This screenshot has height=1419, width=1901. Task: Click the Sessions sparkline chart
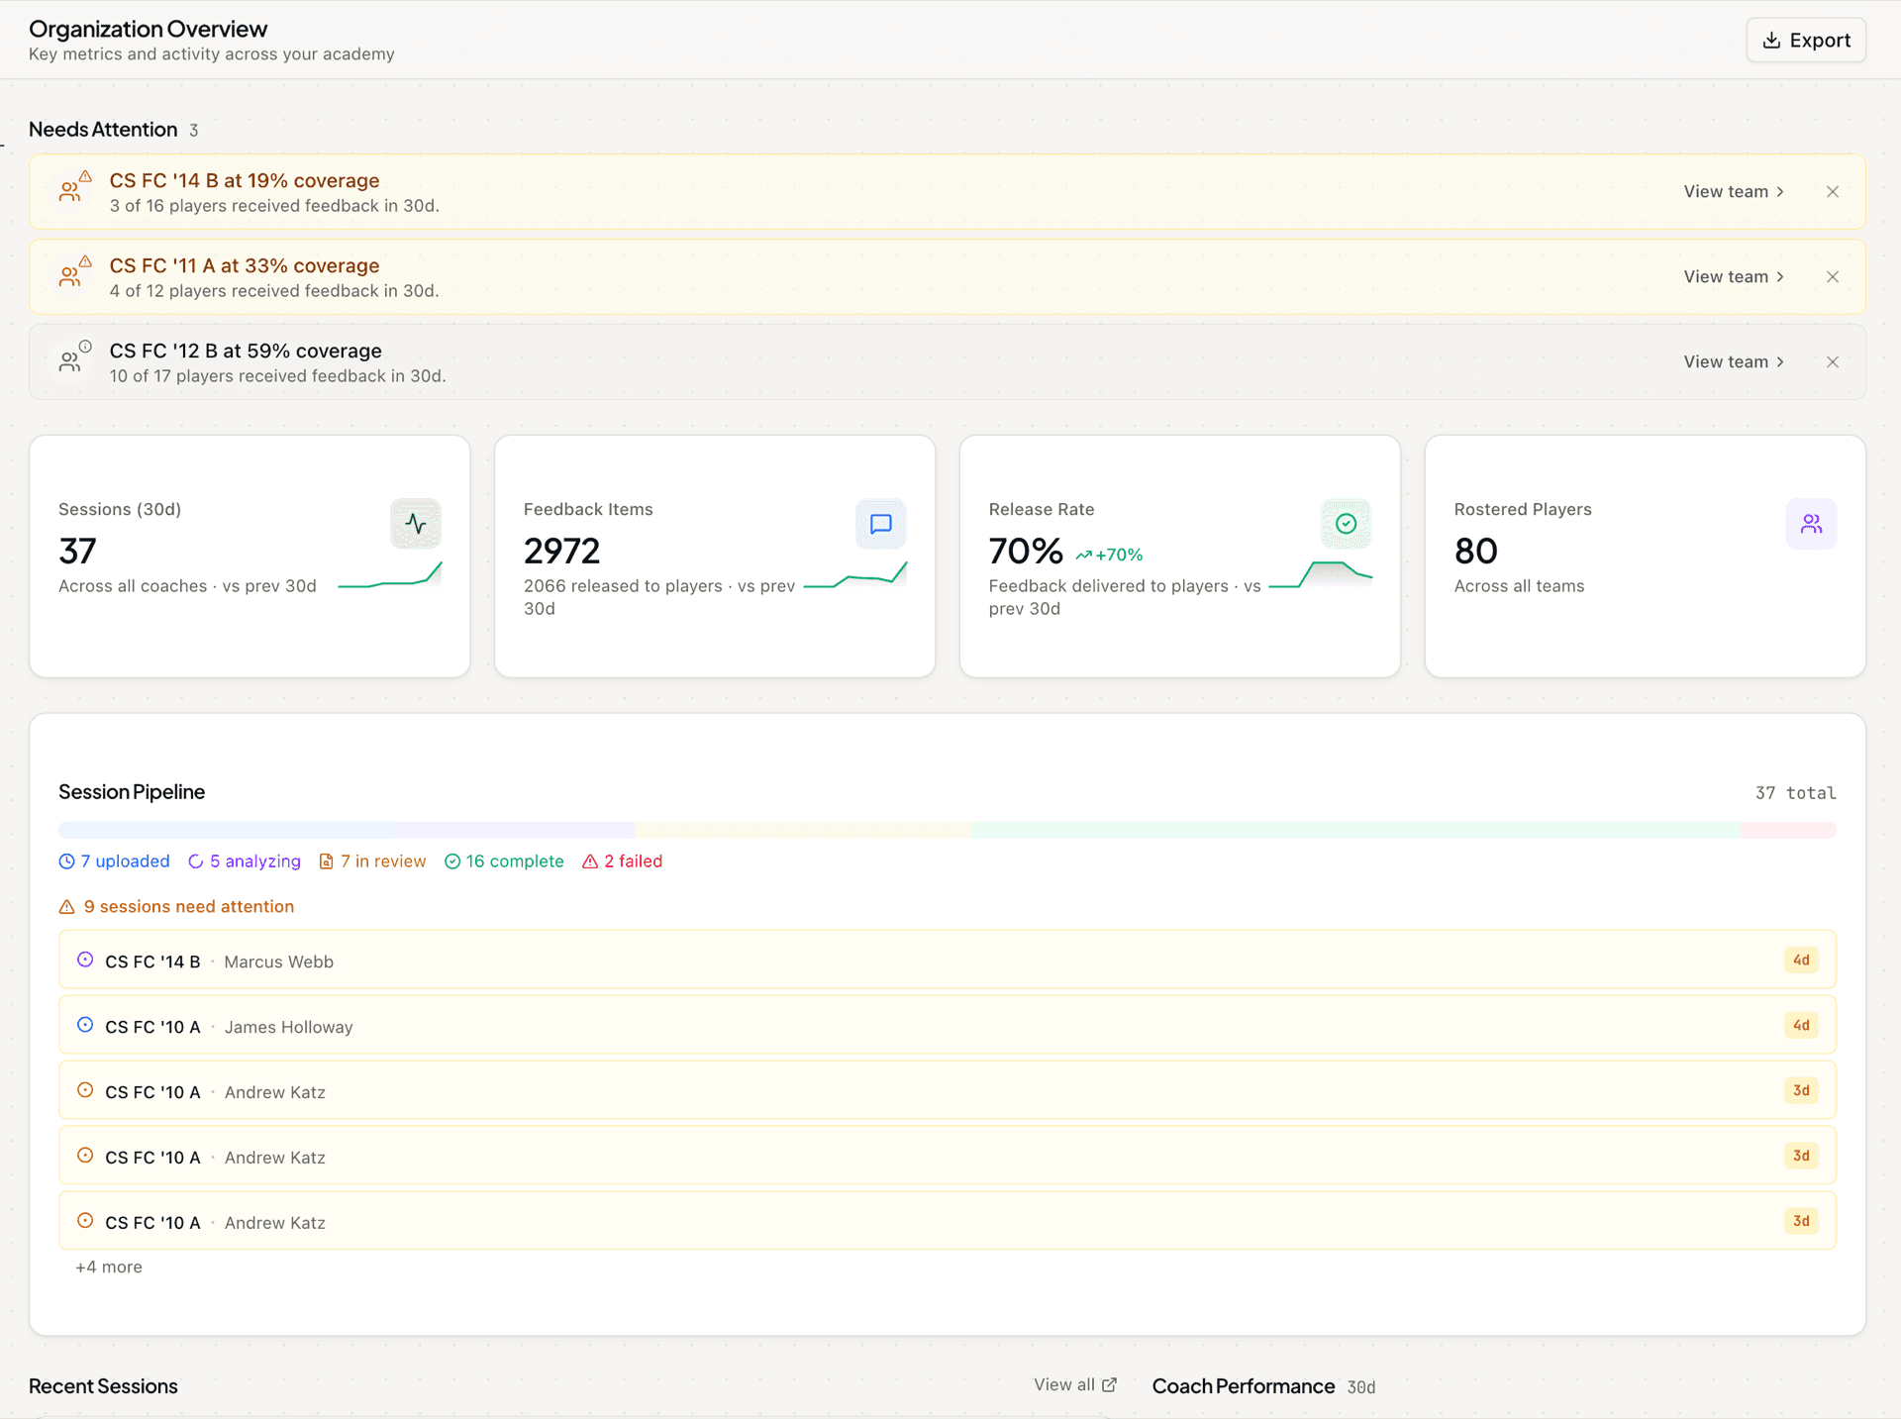click(x=390, y=575)
